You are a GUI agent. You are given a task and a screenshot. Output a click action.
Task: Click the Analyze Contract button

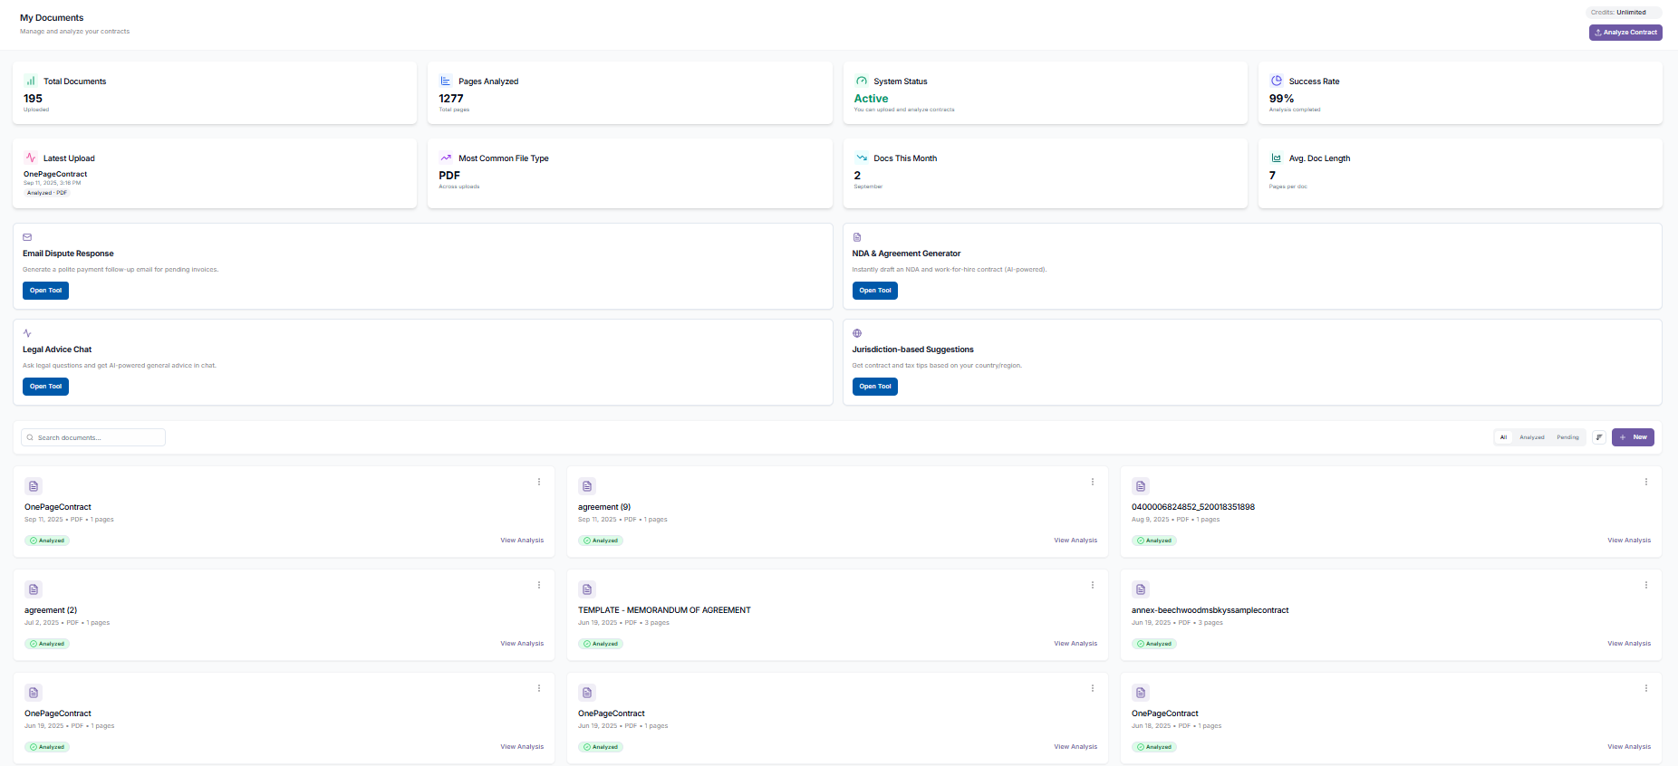(1625, 33)
